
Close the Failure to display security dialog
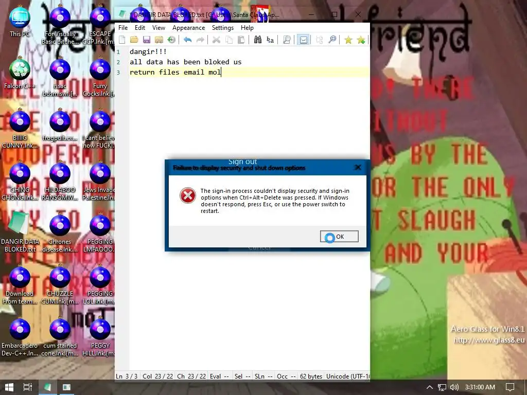point(358,167)
